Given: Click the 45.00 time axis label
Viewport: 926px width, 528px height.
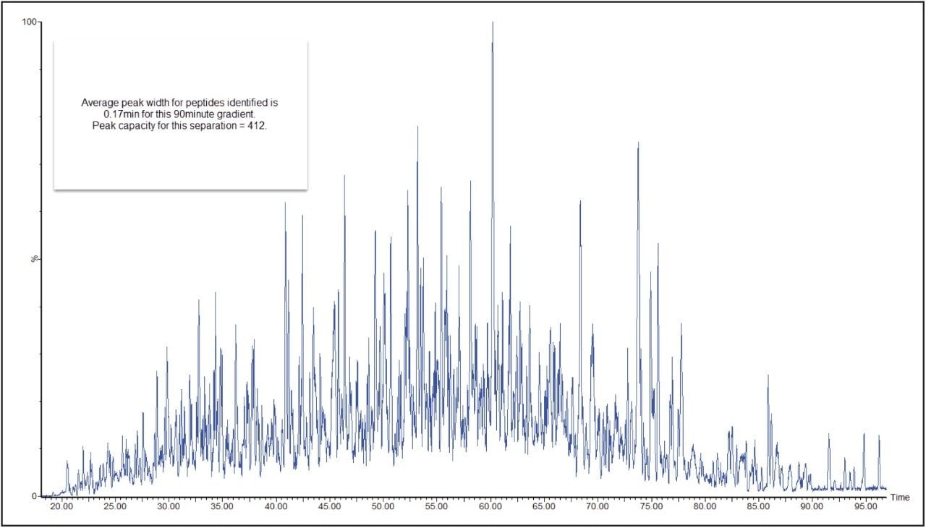Looking at the screenshot, I should click(329, 507).
